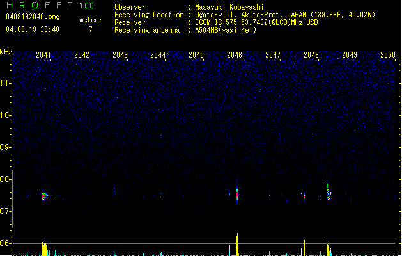This screenshot has height=256, width=402.
Task: Click the long vertical echo between 2048 and 2049
Action: tap(328, 191)
